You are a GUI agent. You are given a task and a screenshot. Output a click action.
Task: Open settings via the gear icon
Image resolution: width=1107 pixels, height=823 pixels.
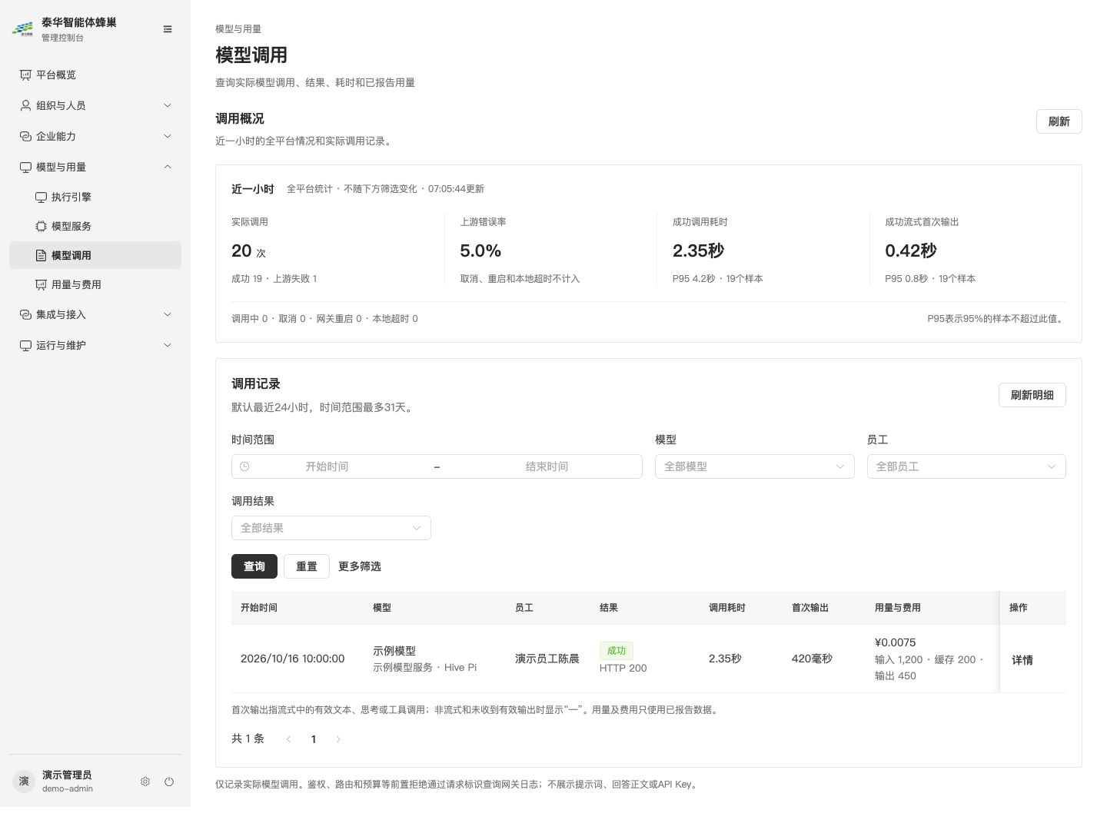(x=145, y=782)
